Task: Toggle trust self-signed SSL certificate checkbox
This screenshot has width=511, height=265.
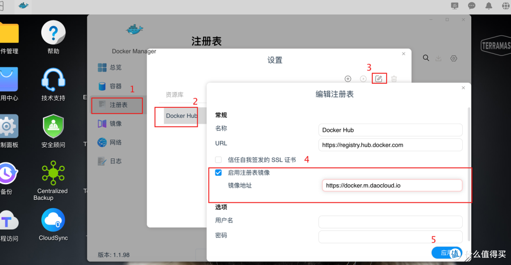Action: (218, 160)
